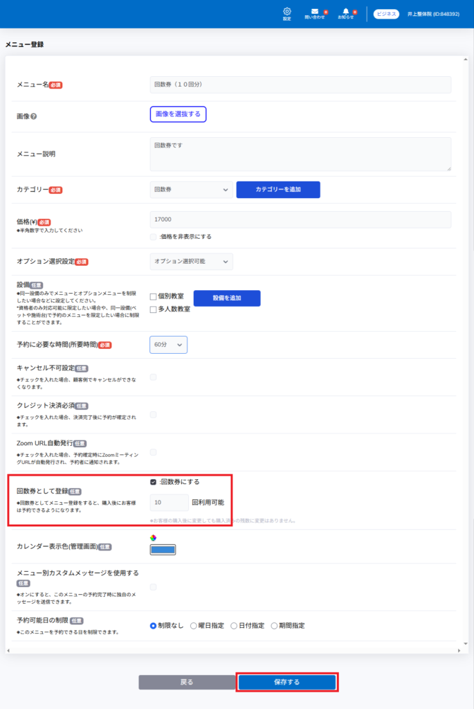Viewport: 474px width, 709px height.
Task: Check the 多人数教室 checkbox
Action: point(154,309)
